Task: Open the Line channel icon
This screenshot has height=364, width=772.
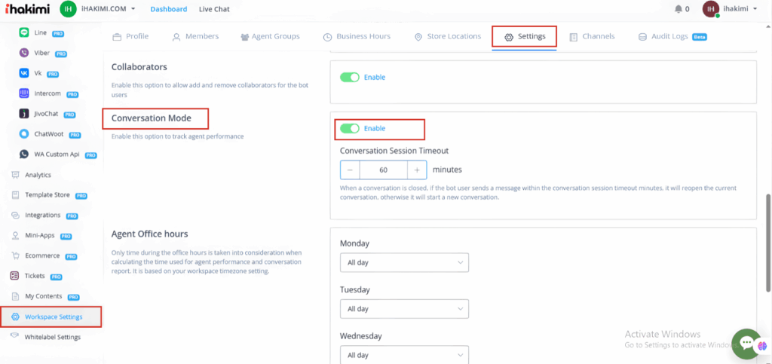Action: [x=25, y=33]
